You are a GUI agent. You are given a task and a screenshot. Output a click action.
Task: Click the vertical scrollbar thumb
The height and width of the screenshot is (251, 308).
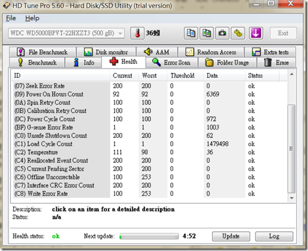coord(292,149)
